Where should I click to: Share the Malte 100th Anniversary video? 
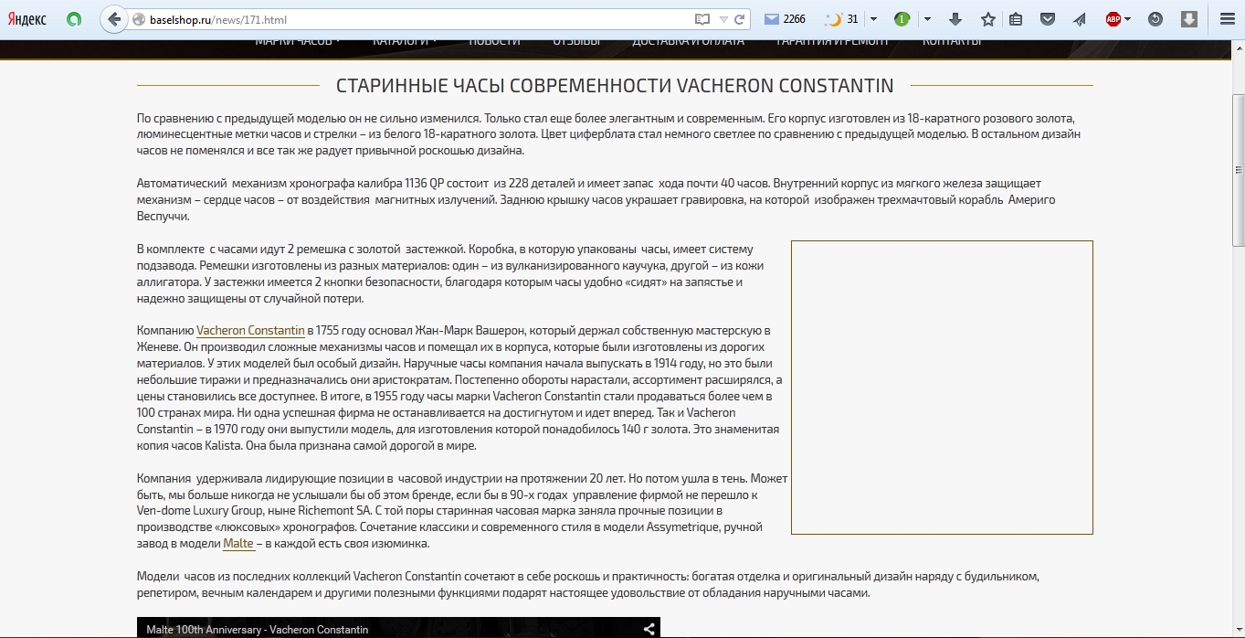pyautogui.click(x=649, y=629)
